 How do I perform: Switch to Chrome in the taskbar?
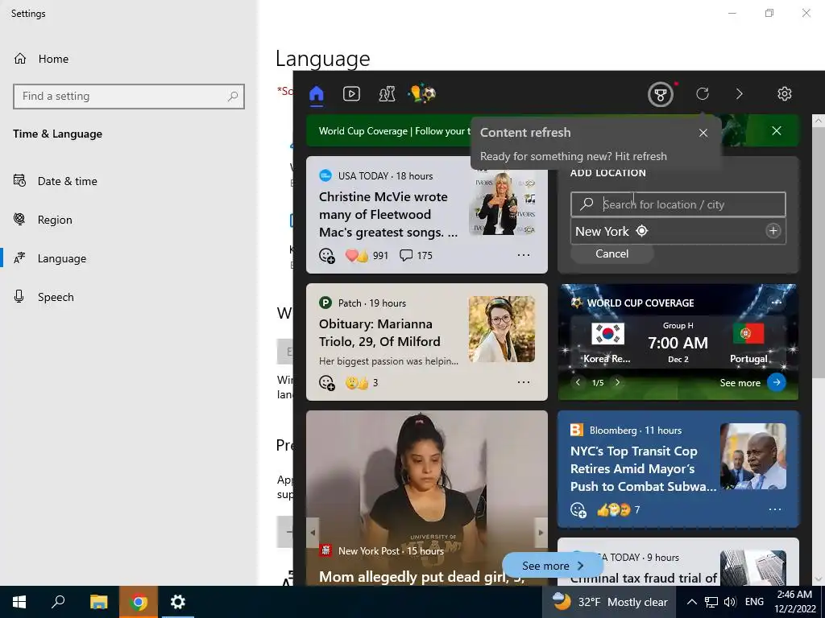[x=139, y=602]
